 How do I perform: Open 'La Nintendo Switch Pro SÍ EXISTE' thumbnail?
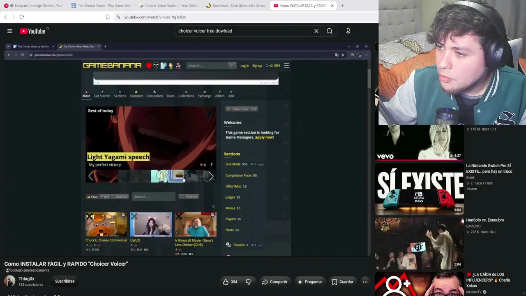[x=419, y=189]
